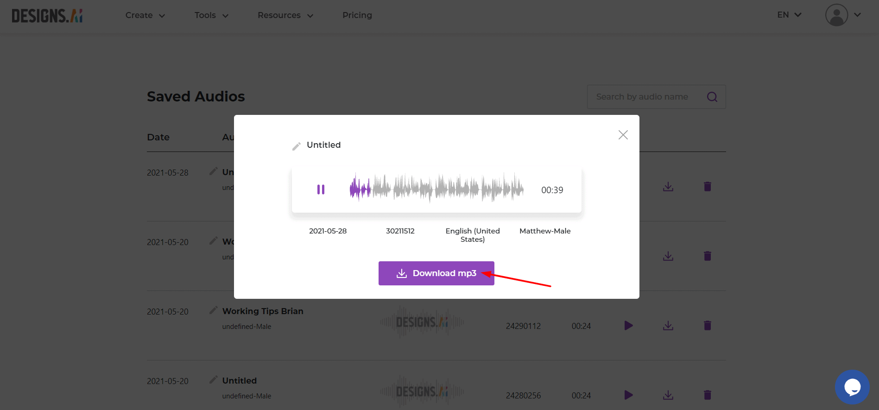Open the EN language selector

[789, 15]
